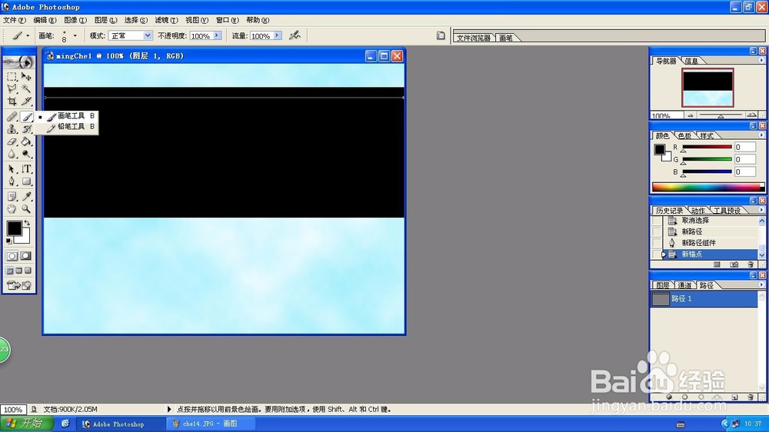The height and width of the screenshot is (432, 769).
Task: Select the Rectangular Marquee tool
Action: point(12,77)
